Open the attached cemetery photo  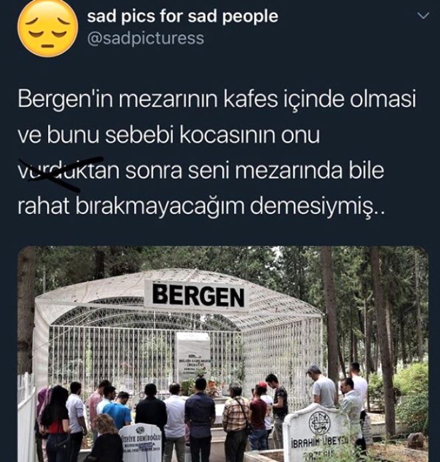point(223,354)
